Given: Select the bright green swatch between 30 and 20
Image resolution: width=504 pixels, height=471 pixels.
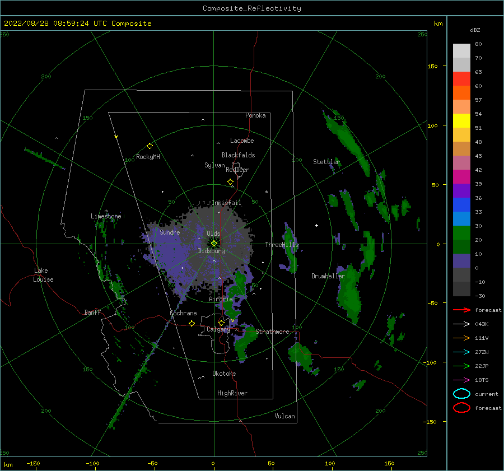Looking at the screenshot, I should (x=461, y=233).
